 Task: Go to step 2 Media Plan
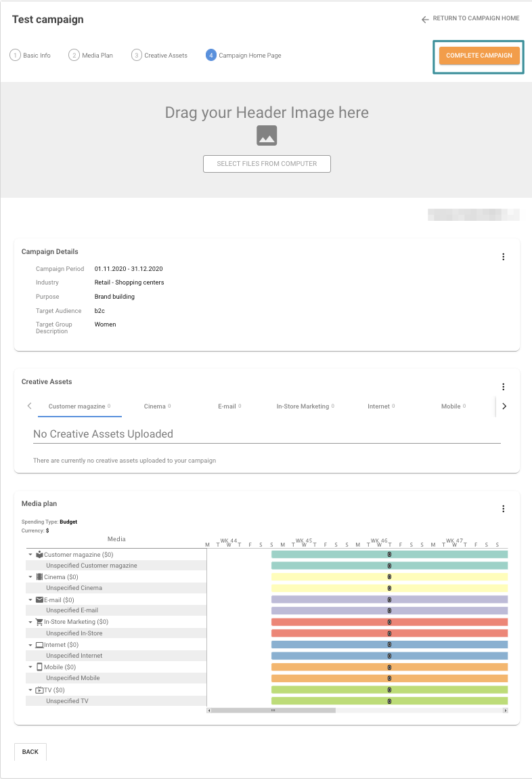[91, 55]
